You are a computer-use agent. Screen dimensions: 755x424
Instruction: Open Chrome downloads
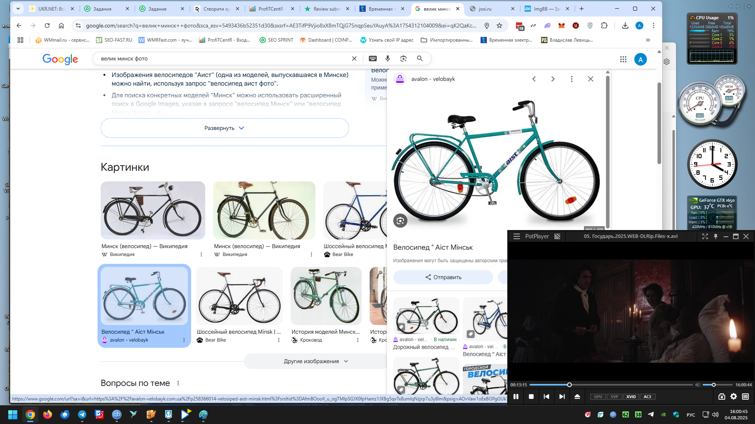[625, 26]
